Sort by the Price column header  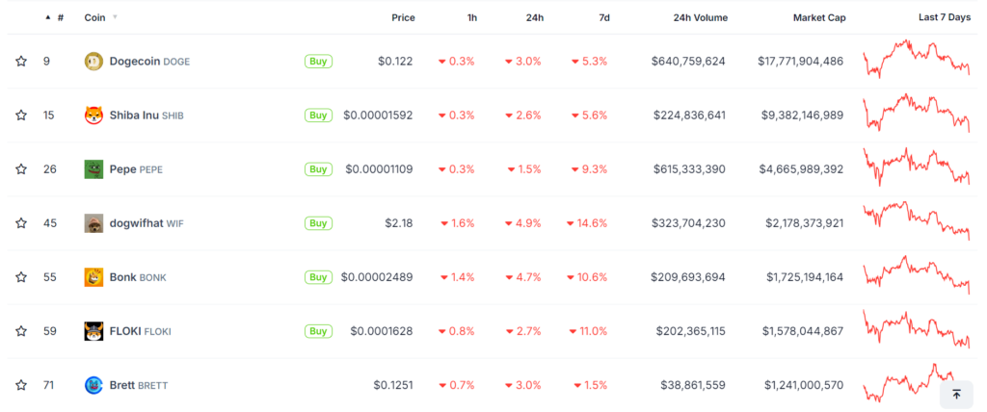click(x=403, y=17)
